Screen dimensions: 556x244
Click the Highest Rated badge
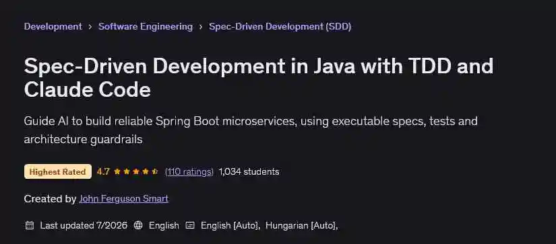click(x=58, y=172)
